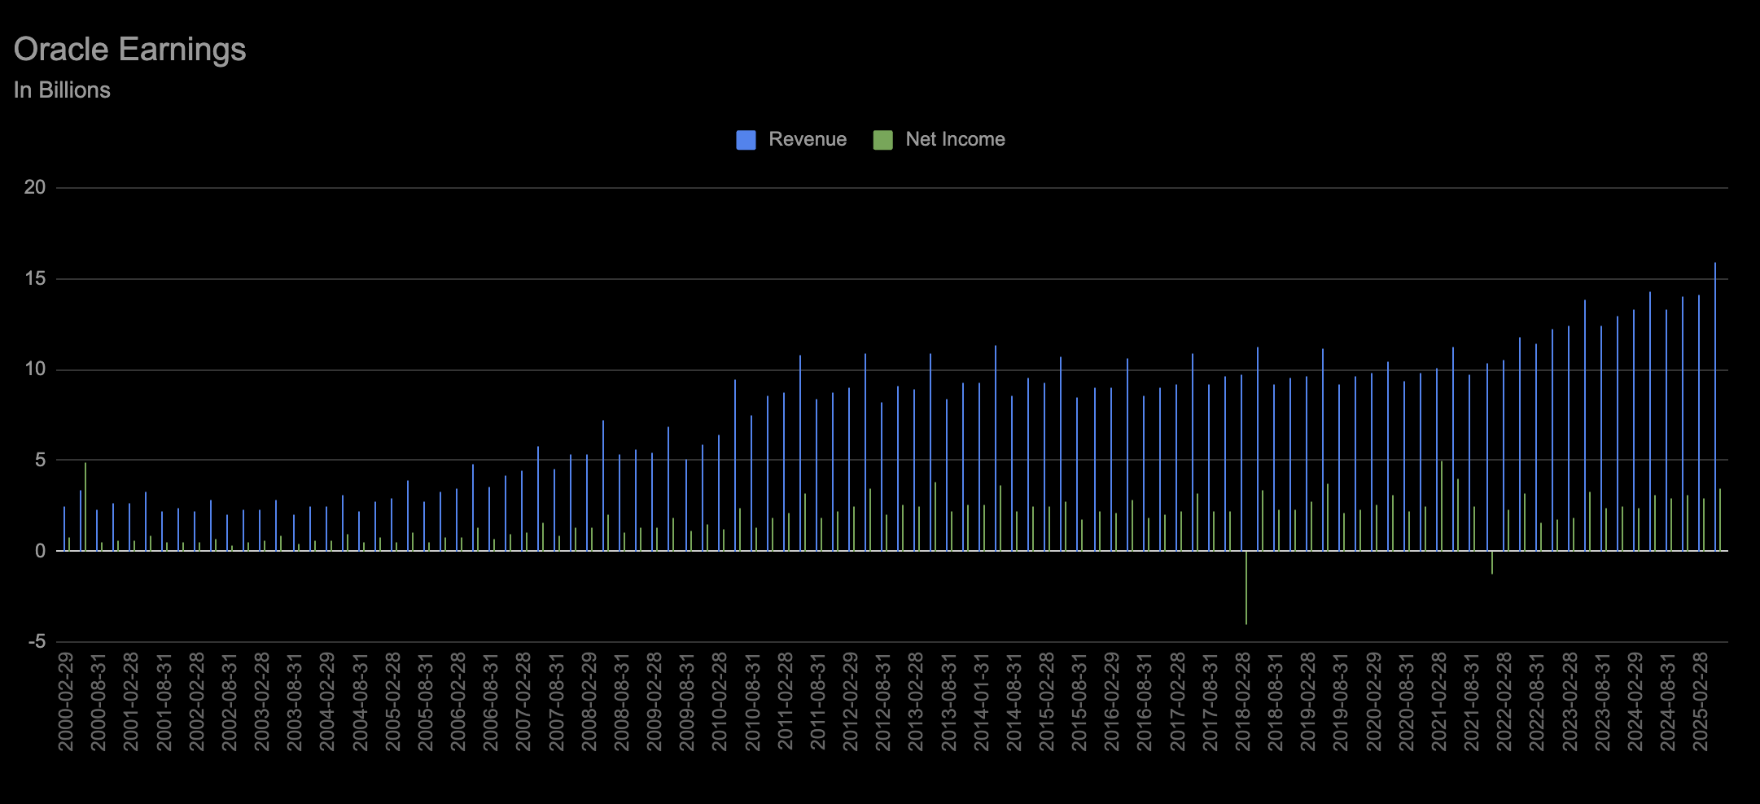Click the x-axis date label "2017-08-31"
The width and height of the screenshot is (1760, 804).
click(x=1210, y=701)
